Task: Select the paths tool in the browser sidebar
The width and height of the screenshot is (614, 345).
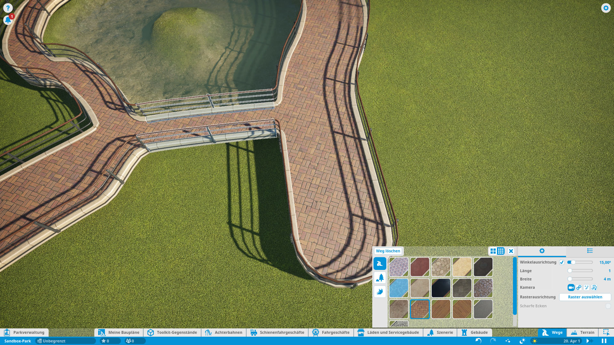Action: (x=380, y=264)
